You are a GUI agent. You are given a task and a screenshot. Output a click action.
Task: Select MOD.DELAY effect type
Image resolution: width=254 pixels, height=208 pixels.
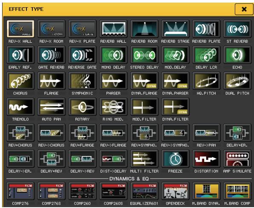tap(175, 55)
